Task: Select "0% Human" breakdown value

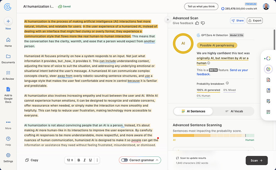Action: (x=203, y=96)
